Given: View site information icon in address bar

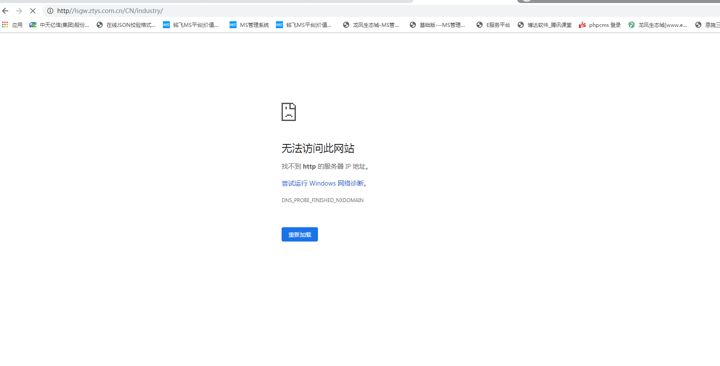Looking at the screenshot, I should point(50,11).
